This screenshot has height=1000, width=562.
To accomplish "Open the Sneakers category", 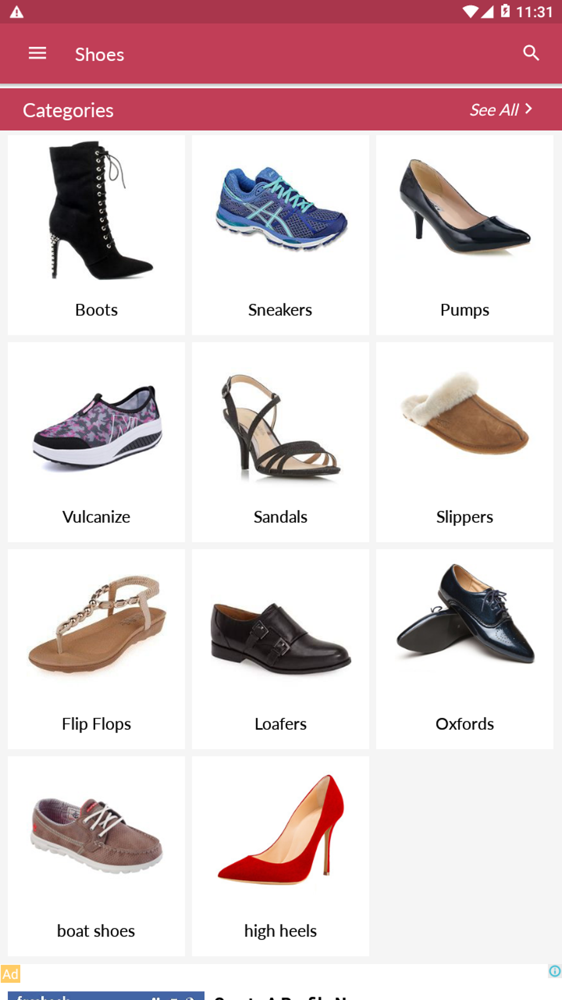I will pos(280,235).
